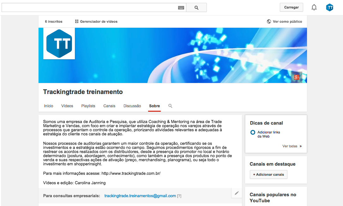Image resolution: width=343 pixels, height=206 pixels.
Task: Click the Gerenciador de vídeos icon
Action: pos(76,21)
